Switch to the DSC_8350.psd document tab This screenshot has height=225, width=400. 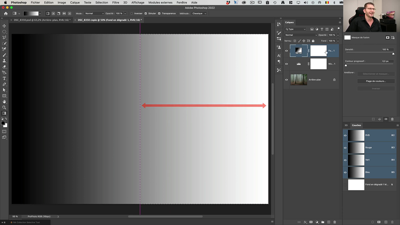42,20
